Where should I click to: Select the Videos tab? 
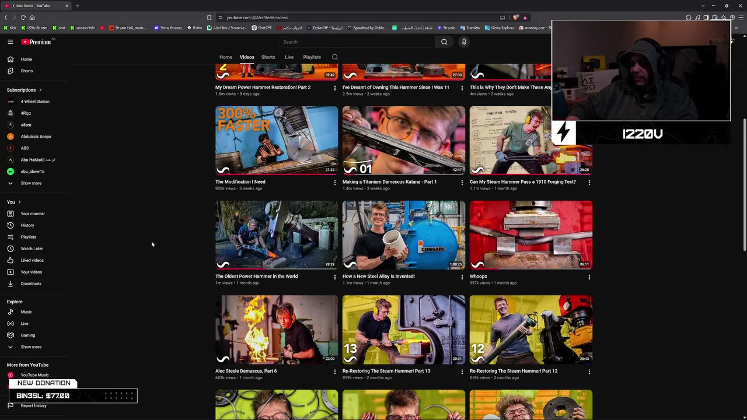coord(247,57)
